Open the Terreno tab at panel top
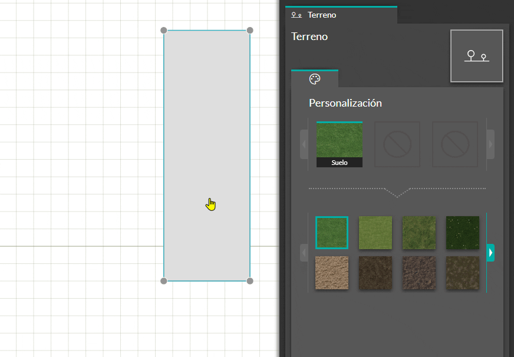Viewport: 514px width, 357px height. tap(341, 15)
